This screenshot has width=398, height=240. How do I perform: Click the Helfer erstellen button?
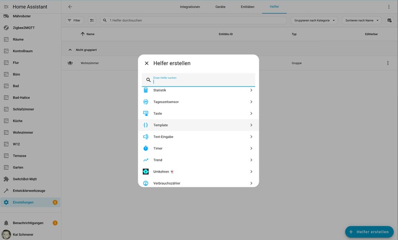click(369, 232)
